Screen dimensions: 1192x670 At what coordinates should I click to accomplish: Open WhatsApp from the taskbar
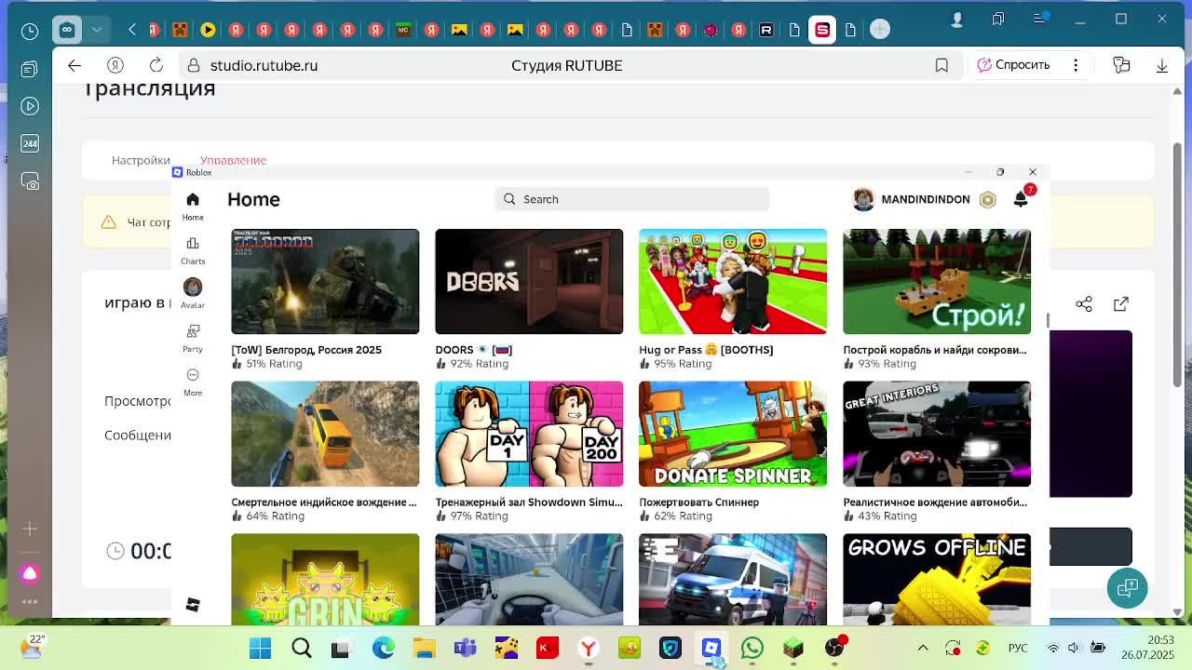click(x=752, y=648)
